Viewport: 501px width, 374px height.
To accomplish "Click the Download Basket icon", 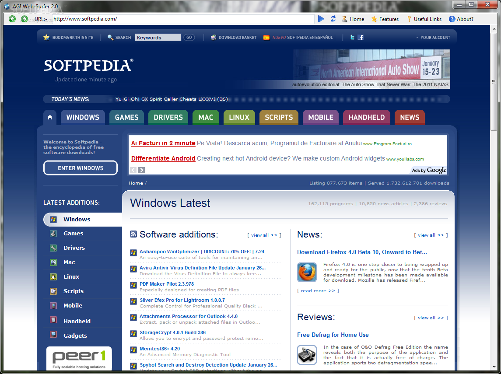I will (x=214, y=37).
